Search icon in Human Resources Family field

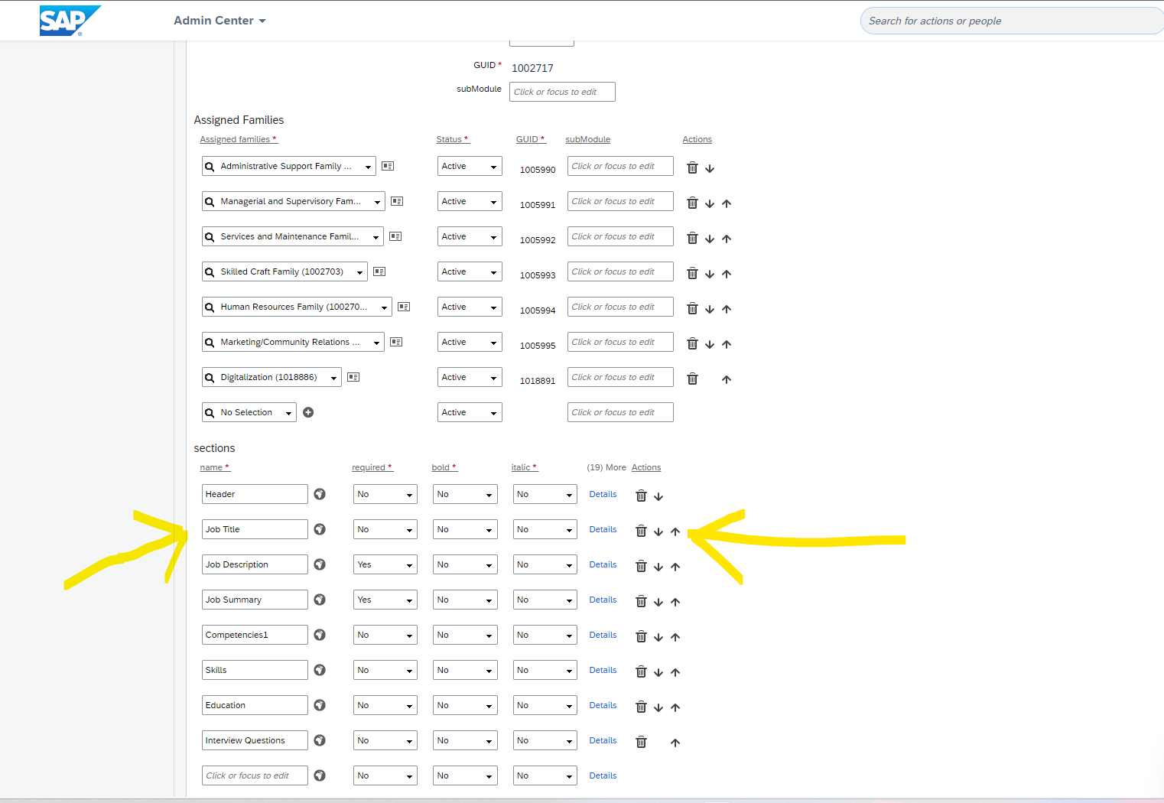[210, 307]
